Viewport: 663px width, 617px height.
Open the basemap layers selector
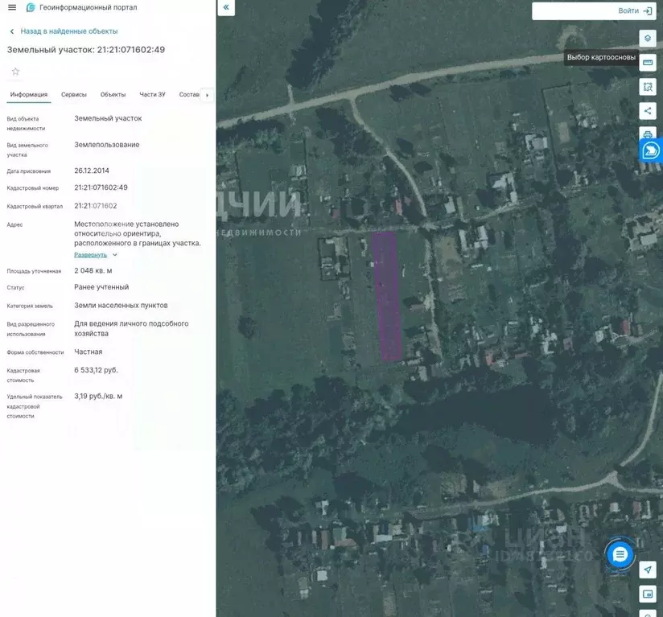click(648, 38)
